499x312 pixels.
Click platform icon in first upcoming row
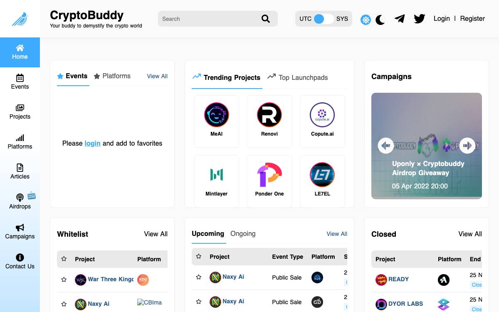click(x=317, y=277)
